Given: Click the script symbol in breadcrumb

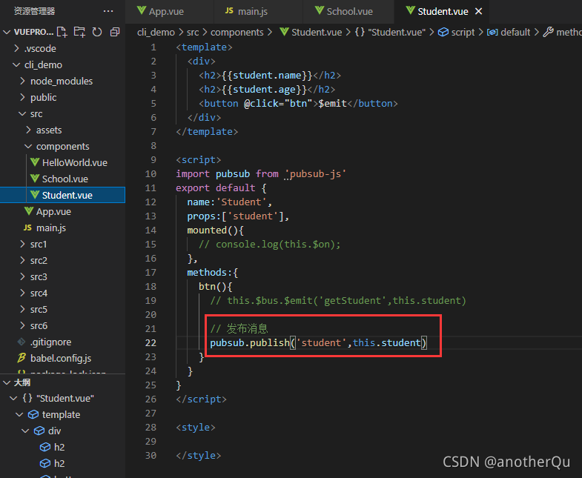Looking at the screenshot, I should coord(463,33).
